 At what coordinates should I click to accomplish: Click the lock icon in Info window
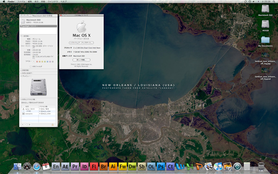point(52,125)
